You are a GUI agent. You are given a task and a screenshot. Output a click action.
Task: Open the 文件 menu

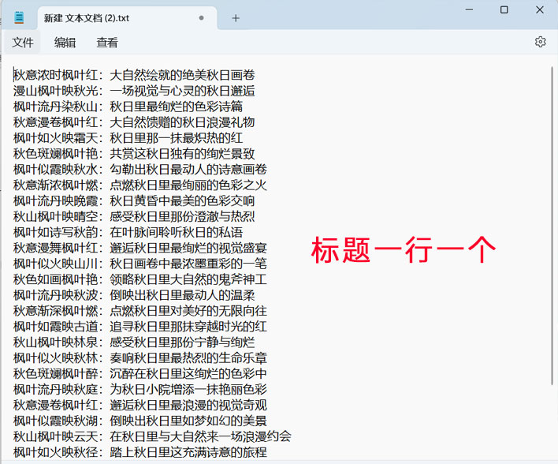[23, 43]
